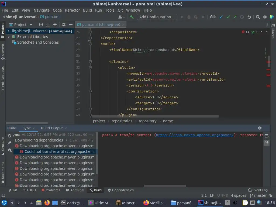Image resolution: width=276 pixels, height=207 pixels.
Task: Open IDE settings gear in toolbar
Action: tap(265, 17)
